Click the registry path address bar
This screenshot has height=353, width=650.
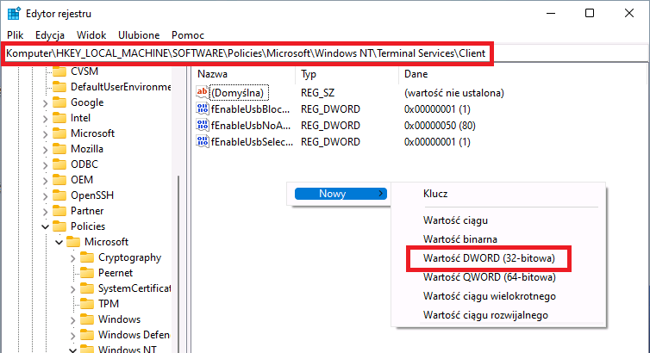pyautogui.click(x=247, y=53)
